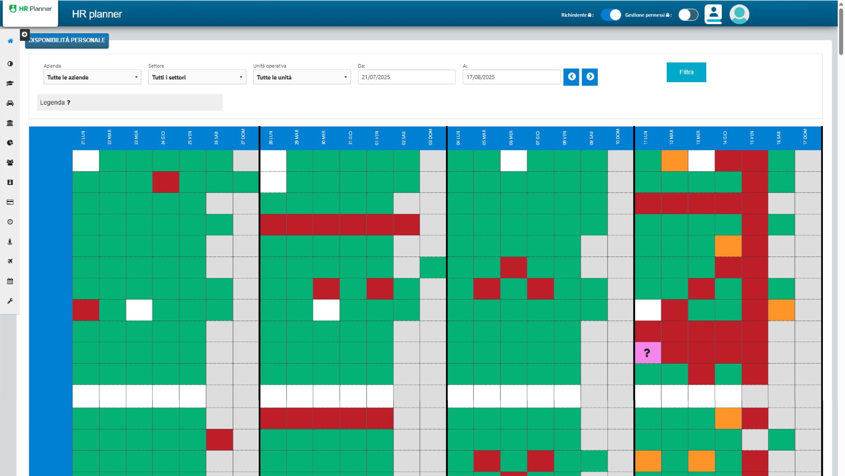Open the necktie badge sidebar icon
This screenshot has height=476, width=845.
(10, 182)
